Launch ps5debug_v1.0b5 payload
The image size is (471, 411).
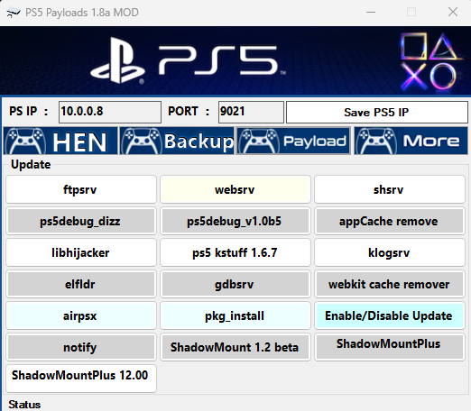[x=235, y=221]
